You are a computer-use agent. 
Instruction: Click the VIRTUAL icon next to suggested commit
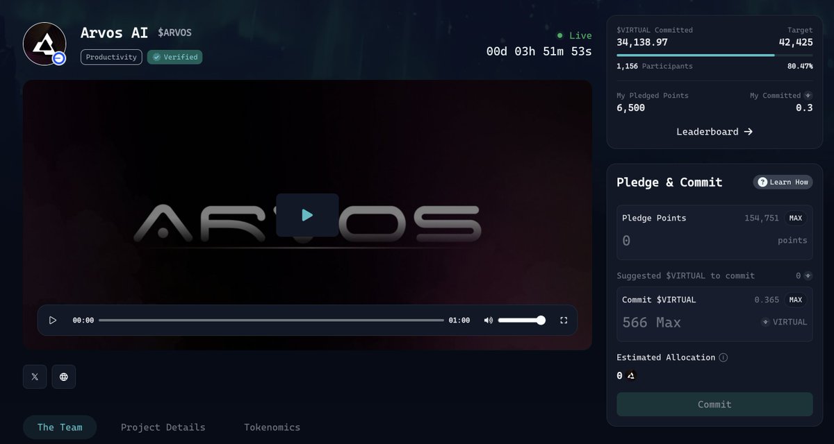[808, 275]
